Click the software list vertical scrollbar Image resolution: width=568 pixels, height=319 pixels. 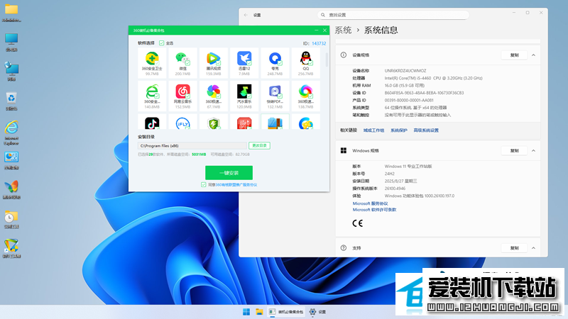pyautogui.click(x=327, y=60)
